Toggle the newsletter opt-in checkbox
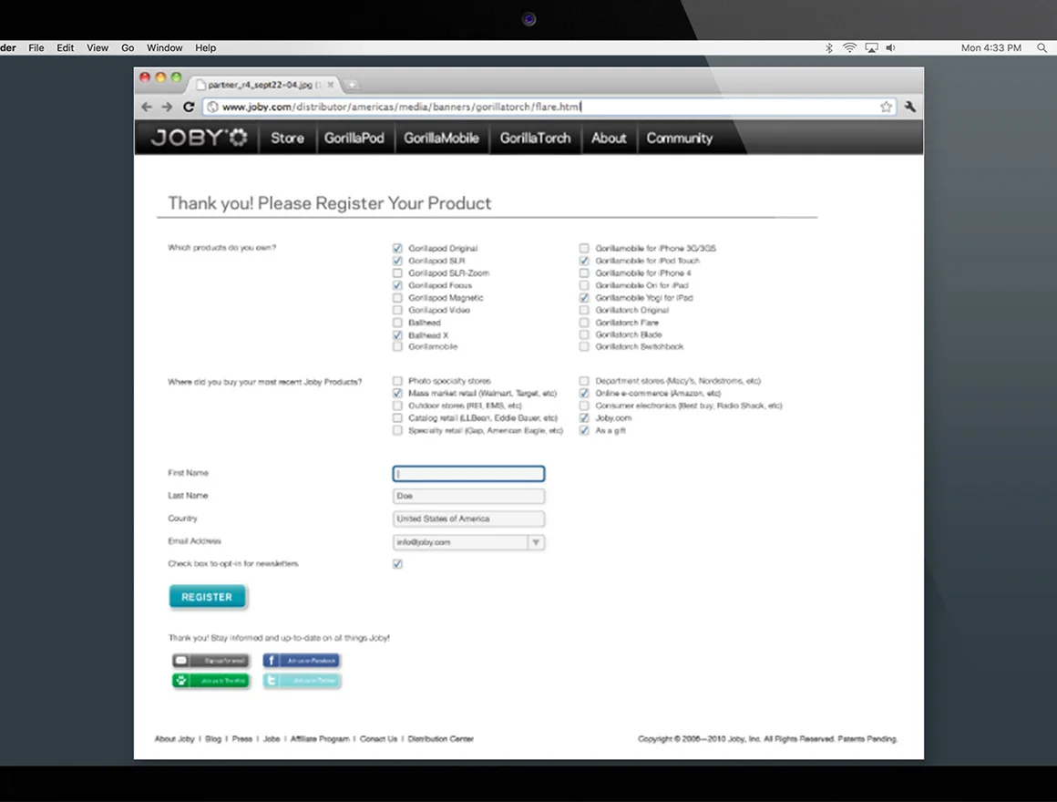 tap(397, 564)
